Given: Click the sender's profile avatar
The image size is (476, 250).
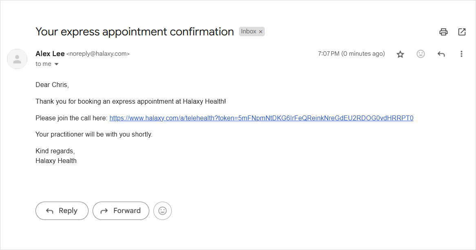Looking at the screenshot, I should click(x=17, y=59).
